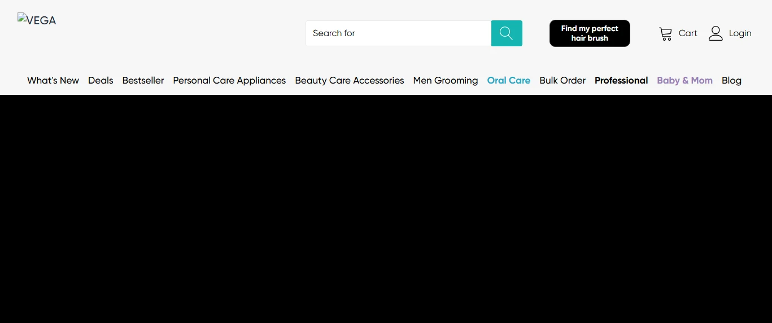Click the user profile icon
Image resolution: width=772 pixels, height=323 pixels.
point(716,33)
